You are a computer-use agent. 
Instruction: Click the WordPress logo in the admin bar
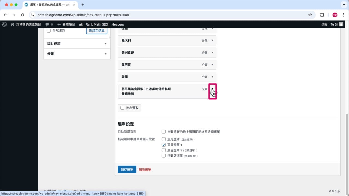[4, 24]
